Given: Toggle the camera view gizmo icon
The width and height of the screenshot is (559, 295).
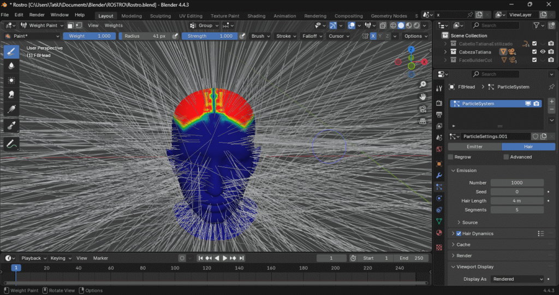Looking at the screenshot, I should coord(423,109).
